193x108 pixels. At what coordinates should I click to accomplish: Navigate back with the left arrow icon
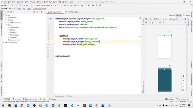tap(12, 5)
